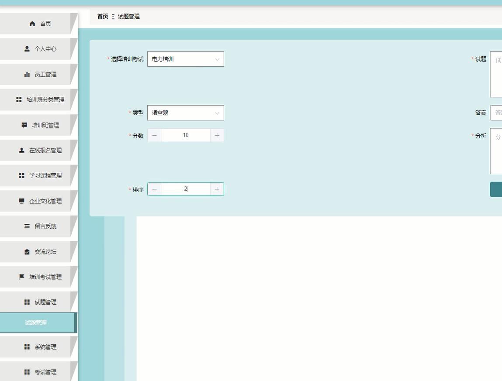Click the monitor icon beside 企业文化管理
Screen dimensions: 502x381
click(21, 201)
